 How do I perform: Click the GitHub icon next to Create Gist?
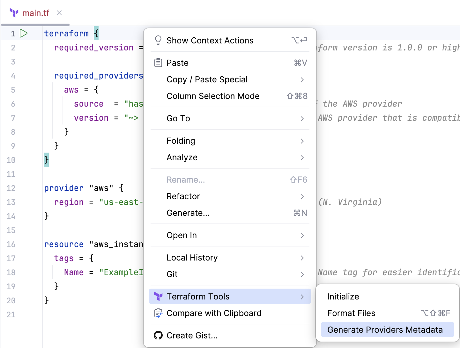point(158,335)
